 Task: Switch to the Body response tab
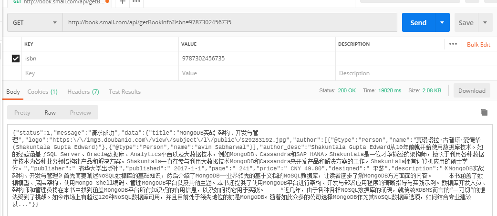point(13,92)
